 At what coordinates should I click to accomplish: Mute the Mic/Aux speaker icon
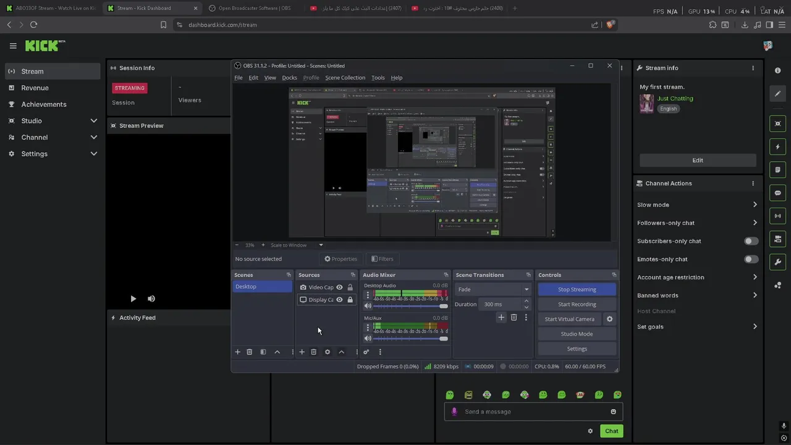pos(368,338)
